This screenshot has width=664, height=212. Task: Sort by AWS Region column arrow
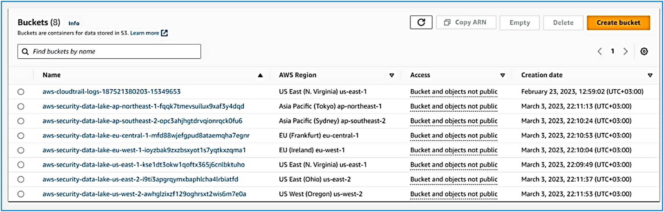click(x=392, y=75)
